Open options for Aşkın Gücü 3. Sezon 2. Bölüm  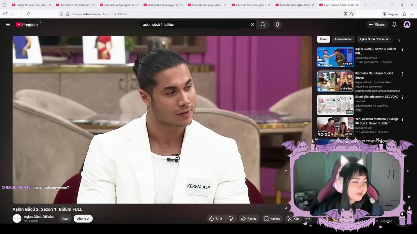tap(402, 49)
